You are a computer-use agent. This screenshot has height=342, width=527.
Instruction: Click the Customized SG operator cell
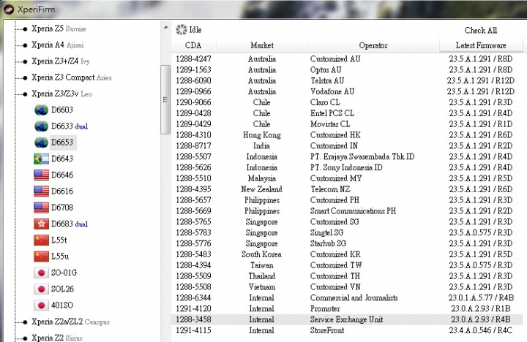334,222
